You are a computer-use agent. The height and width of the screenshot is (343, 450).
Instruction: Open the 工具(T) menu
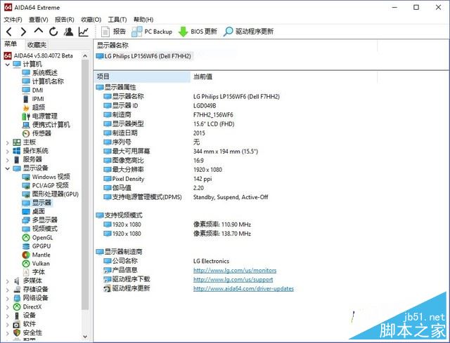point(117,20)
